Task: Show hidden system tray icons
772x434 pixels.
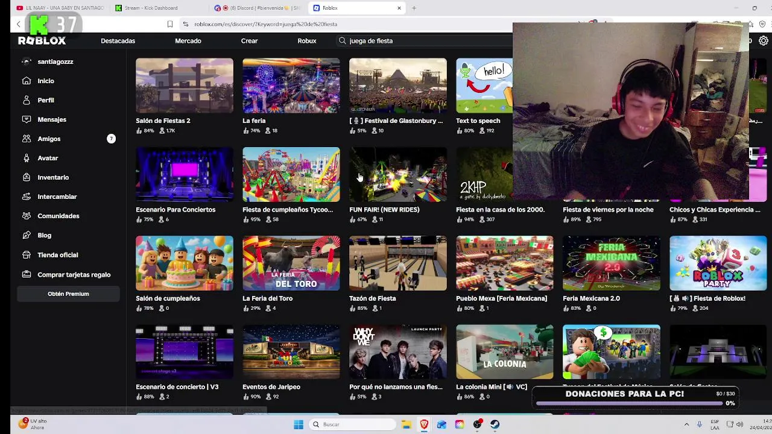Action: (x=686, y=424)
